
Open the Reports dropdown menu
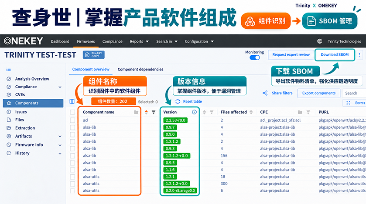coord(139,41)
